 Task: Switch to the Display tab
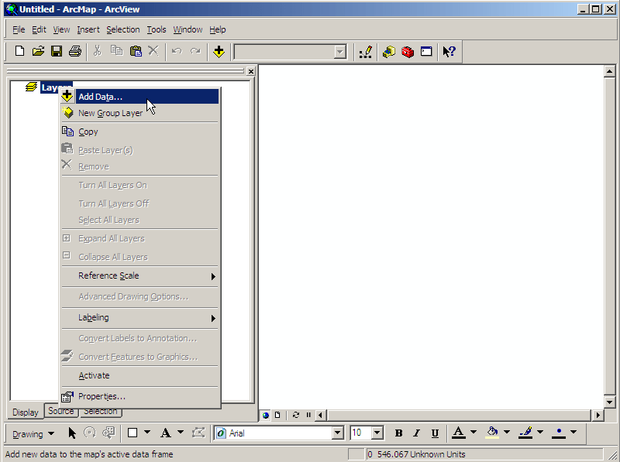coord(26,412)
